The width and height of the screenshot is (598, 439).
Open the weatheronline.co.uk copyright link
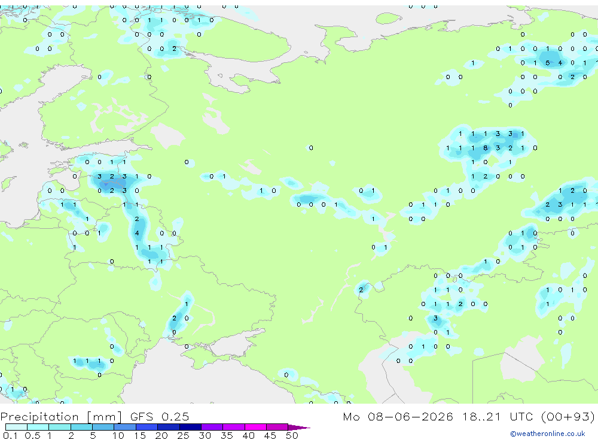548,434
